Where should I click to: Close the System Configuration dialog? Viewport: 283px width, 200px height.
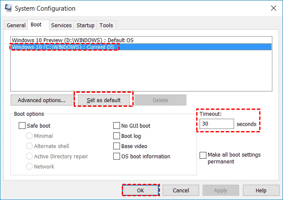pyautogui.click(x=274, y=8)
